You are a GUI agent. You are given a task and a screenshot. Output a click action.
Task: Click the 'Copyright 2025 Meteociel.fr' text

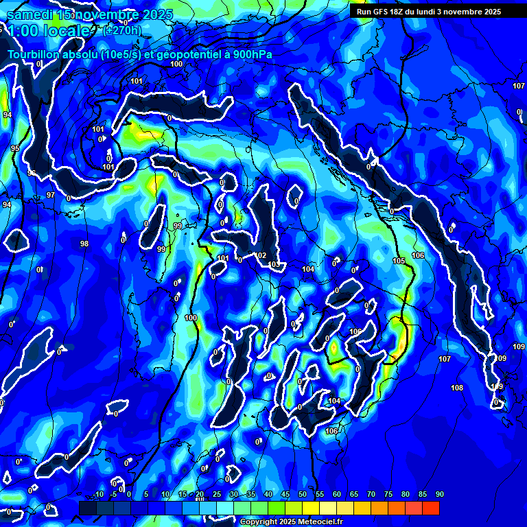click(292, 522)
